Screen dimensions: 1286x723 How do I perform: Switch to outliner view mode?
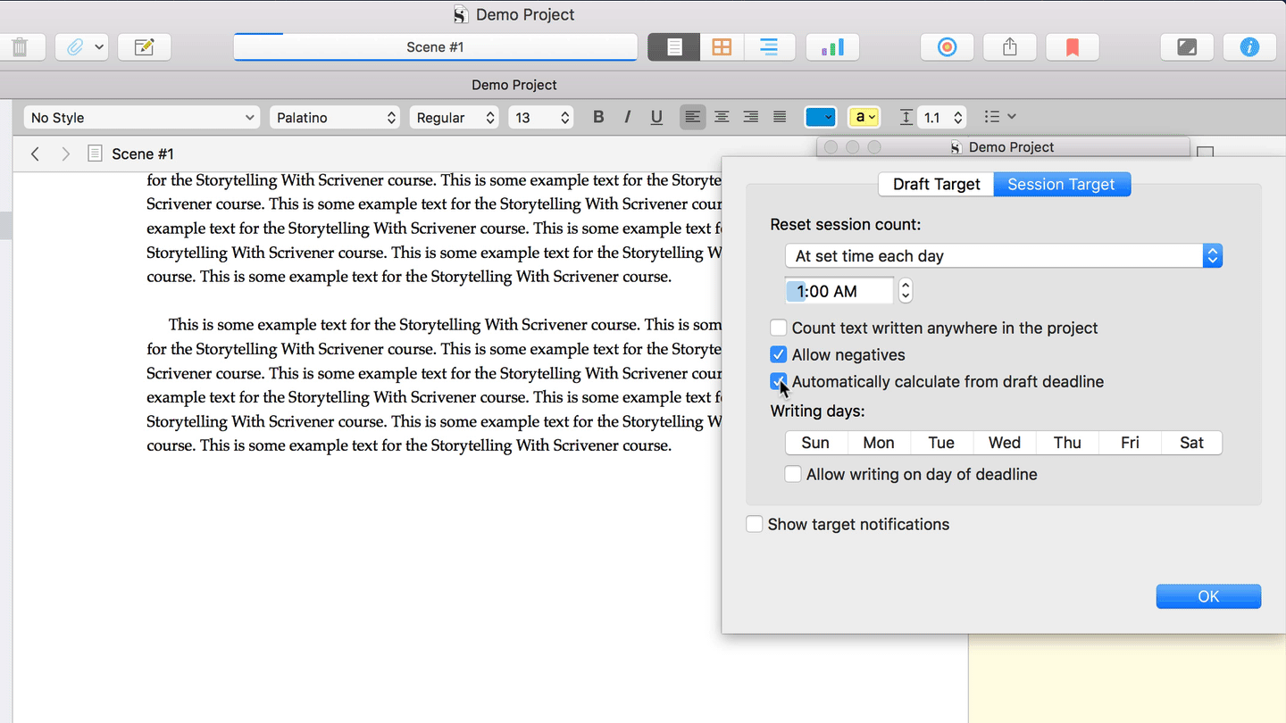click(768, 47)
